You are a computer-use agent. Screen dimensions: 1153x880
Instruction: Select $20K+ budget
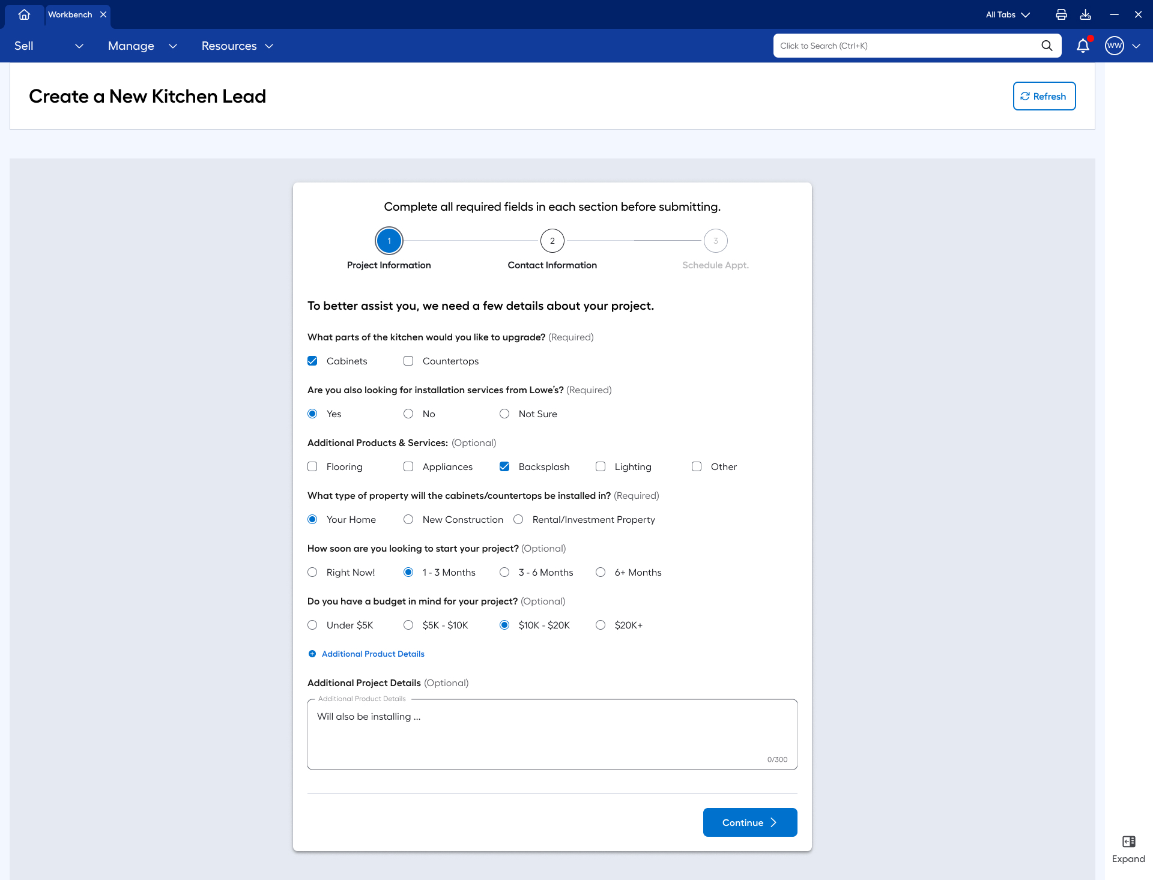pos(601,625)
